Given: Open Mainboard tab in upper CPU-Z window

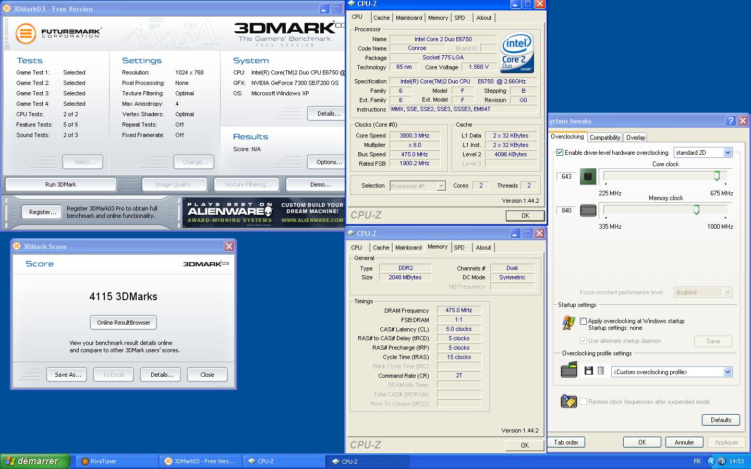Looking at the screenshot, I should point(409,18).
